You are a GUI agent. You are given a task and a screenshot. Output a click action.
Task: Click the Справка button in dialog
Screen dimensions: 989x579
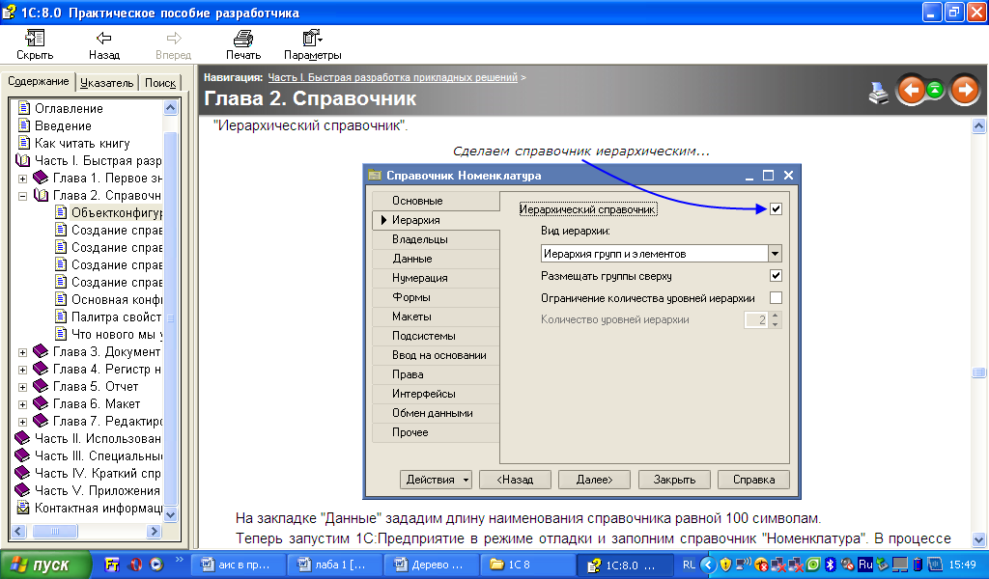(x=753, y=480)
